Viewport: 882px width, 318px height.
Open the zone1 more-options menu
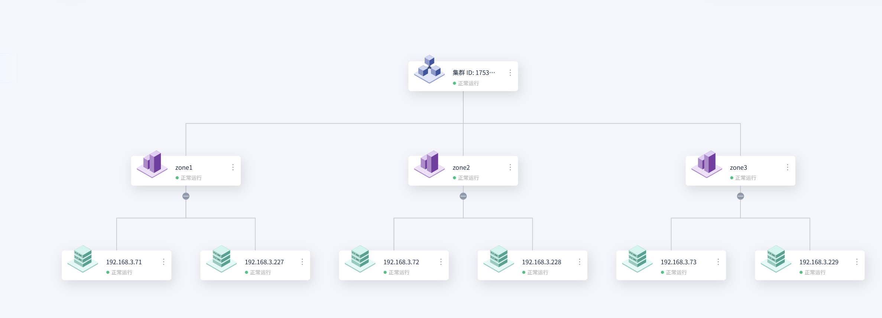[233, 167]
